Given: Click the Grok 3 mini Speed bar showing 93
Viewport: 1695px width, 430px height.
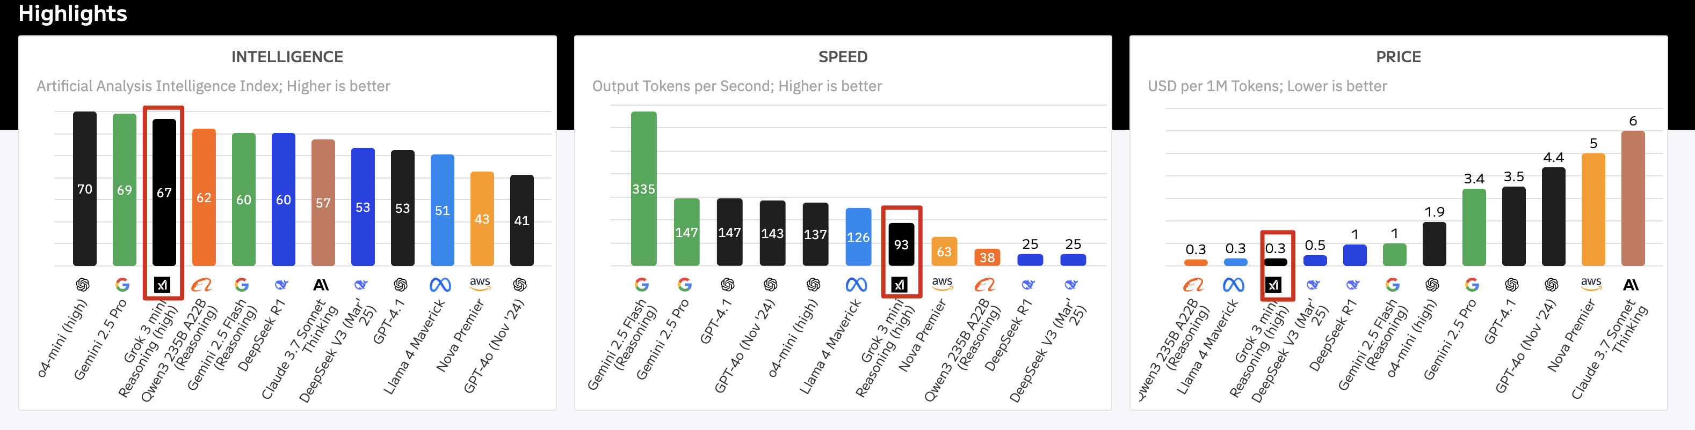Looking at the screenshot, I should [x=901, y=244].
